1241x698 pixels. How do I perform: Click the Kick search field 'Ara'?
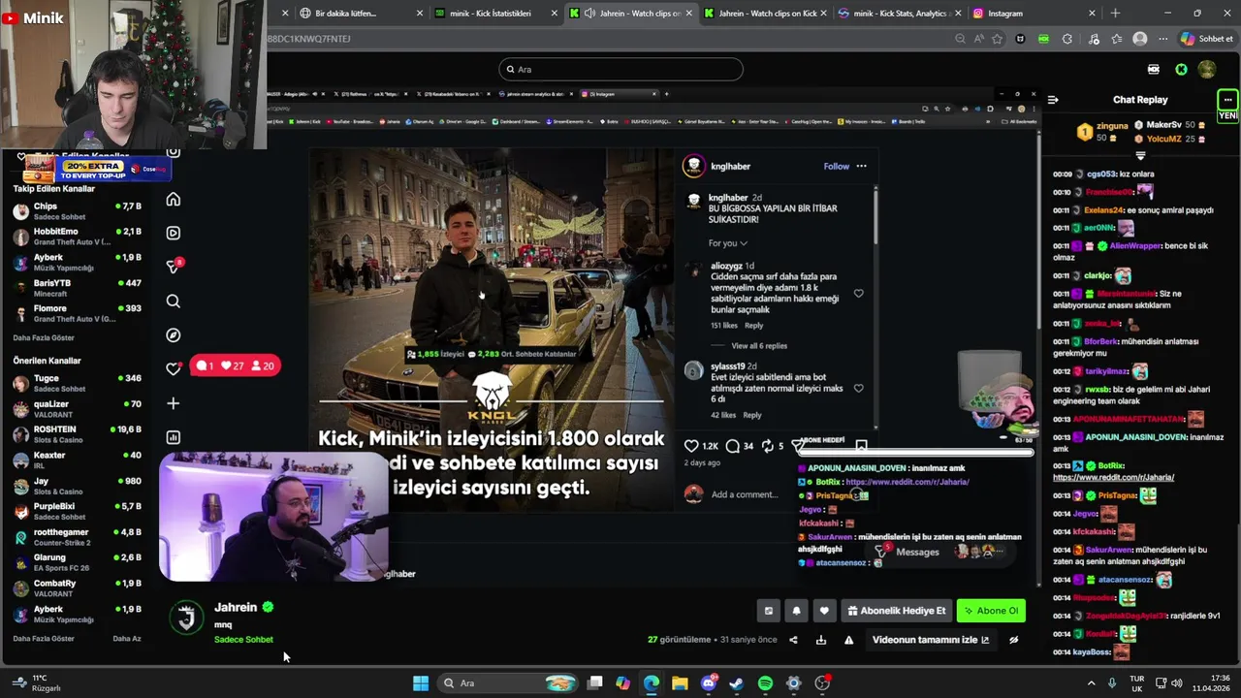[620, 69]
